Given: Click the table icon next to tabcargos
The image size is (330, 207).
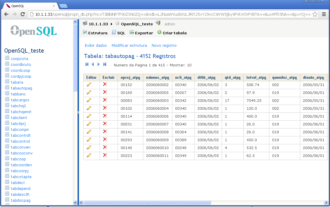Looking at the screenshot, I should click(x=7, y=99).
